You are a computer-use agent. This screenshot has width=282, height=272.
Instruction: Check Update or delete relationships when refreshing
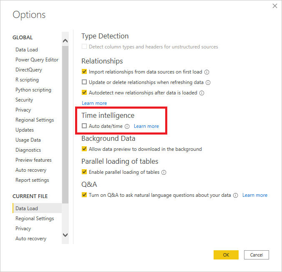tap(84, 82)
